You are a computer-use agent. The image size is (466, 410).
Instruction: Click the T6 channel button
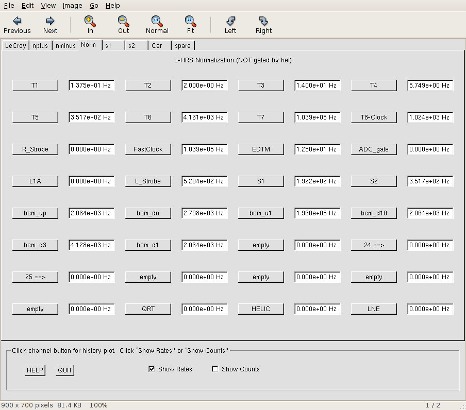pyautogui.click(x=148, y=117)
